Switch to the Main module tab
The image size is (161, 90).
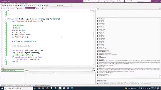pyautogui.click(x=3, y=8)
